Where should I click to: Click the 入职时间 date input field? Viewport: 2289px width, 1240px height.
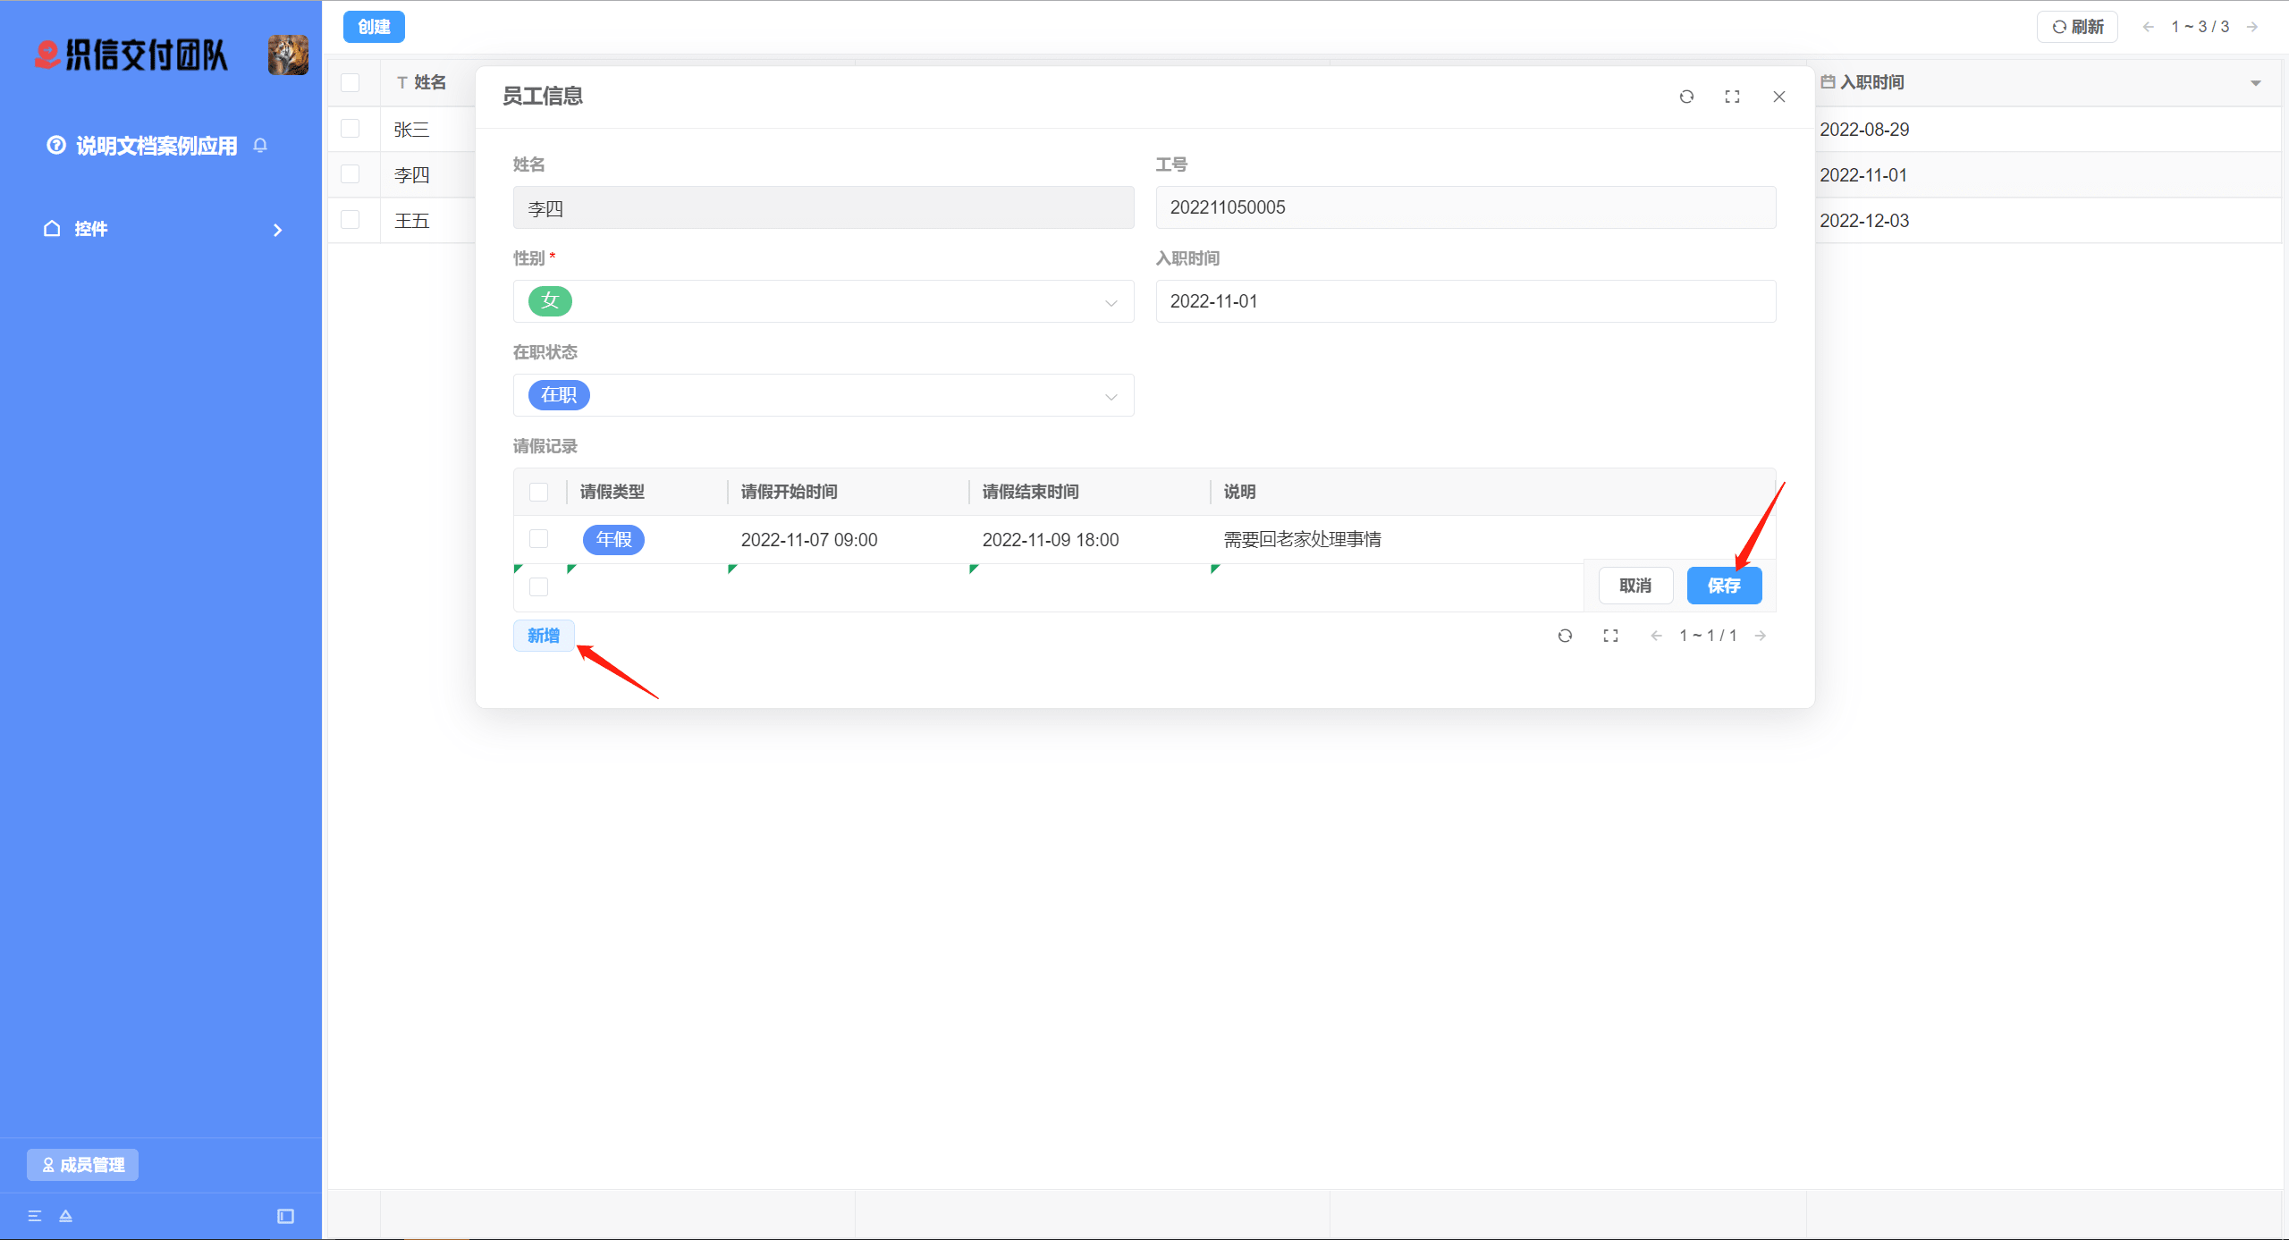point(1465,301)
